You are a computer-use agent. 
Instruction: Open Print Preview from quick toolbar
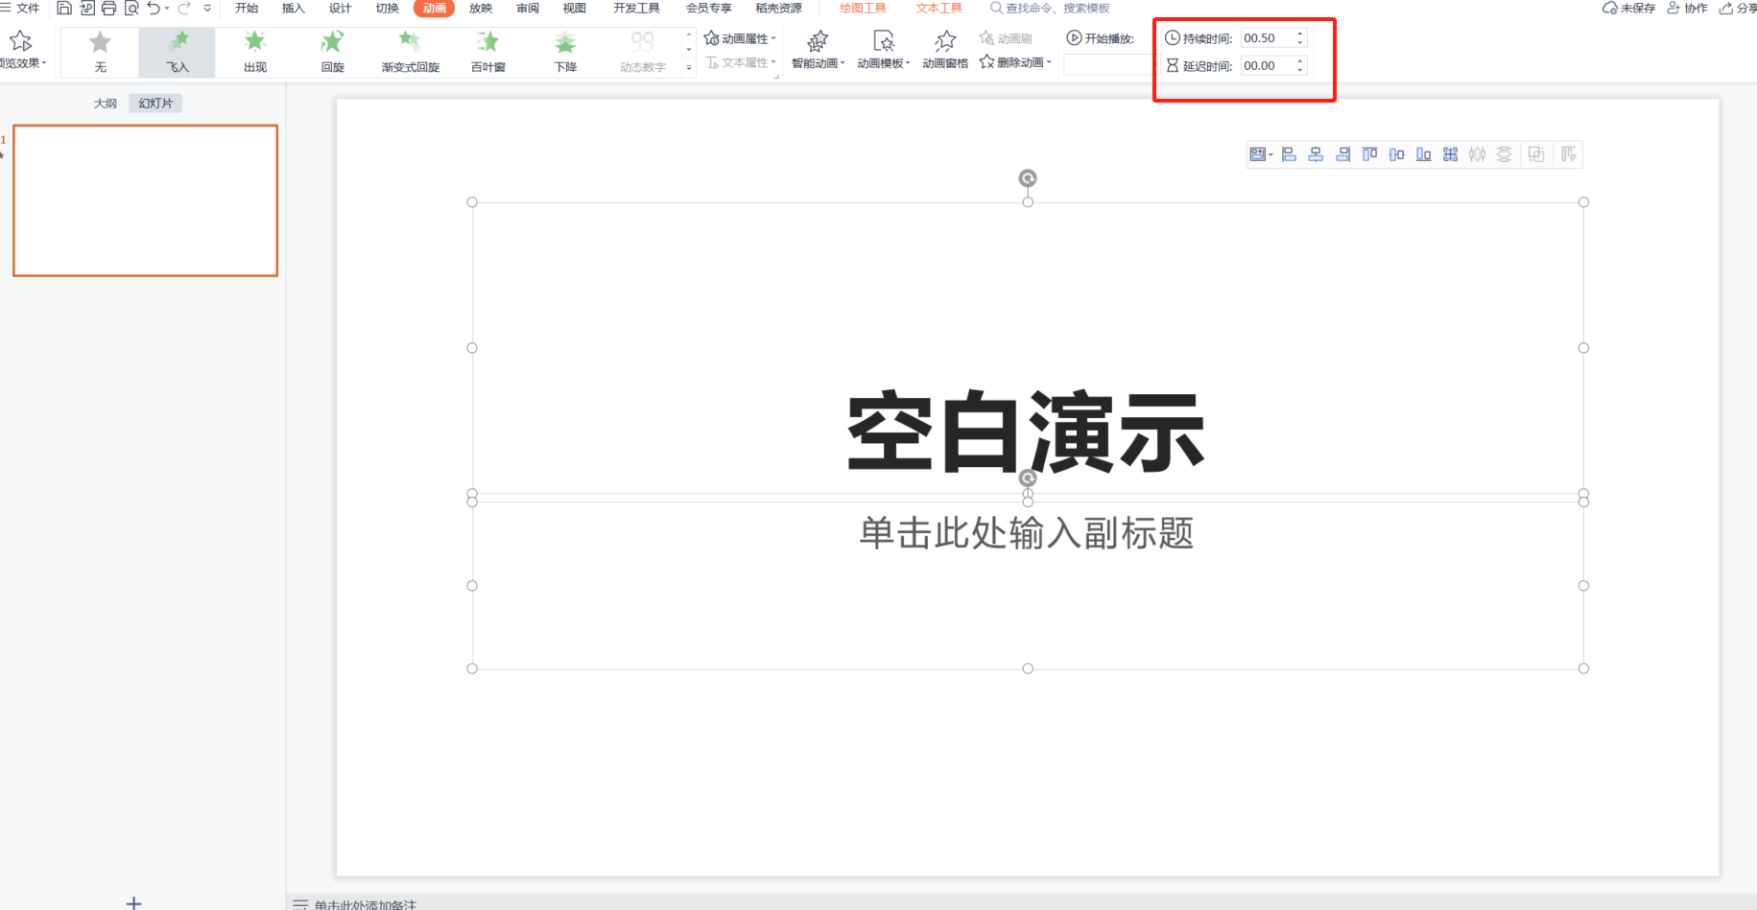tap(131, 9)
